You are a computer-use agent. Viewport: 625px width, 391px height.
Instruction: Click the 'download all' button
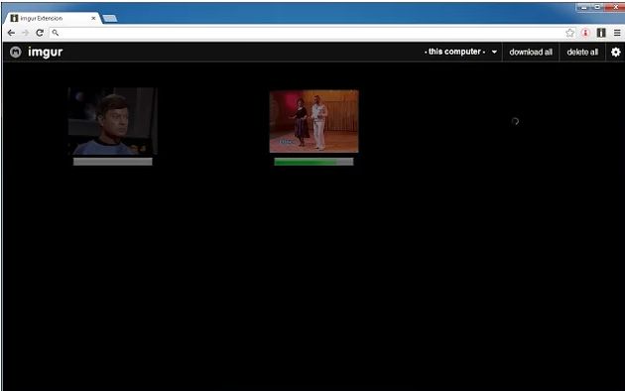pos(531,53)
